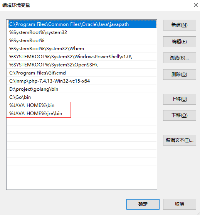Viewport: 200px width, 215px height.
Task: Open the 浏览(B)... folder browser
Action: (x=179, y=58)
